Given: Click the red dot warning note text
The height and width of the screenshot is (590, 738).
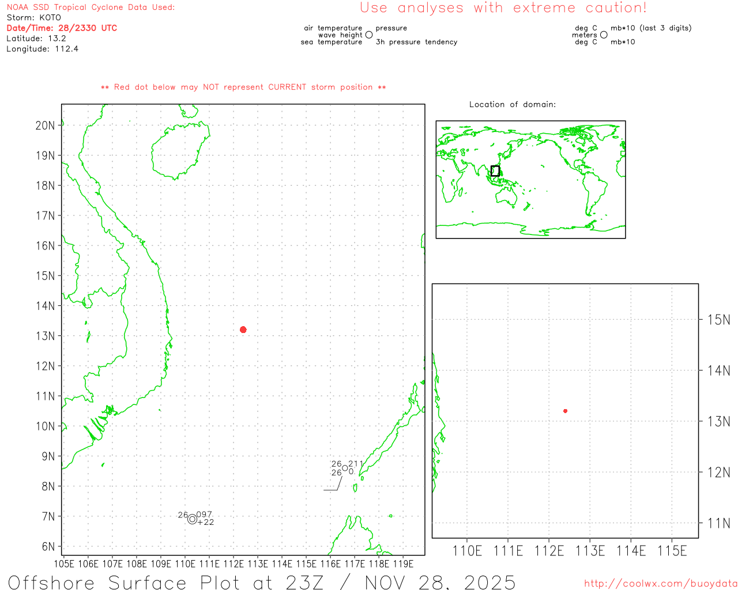Looking at the screenshot, I should 243,87.
